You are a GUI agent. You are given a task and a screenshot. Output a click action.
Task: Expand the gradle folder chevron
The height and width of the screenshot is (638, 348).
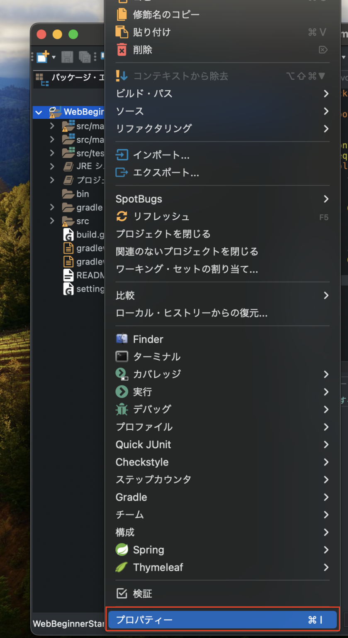click(x=51, y=207)
